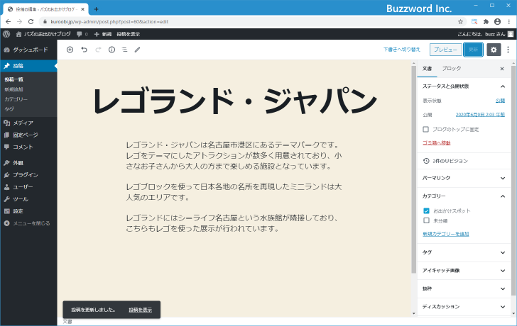Expand the タグ panel
Viewport: 517px width, 326px height.
point(464,252)
